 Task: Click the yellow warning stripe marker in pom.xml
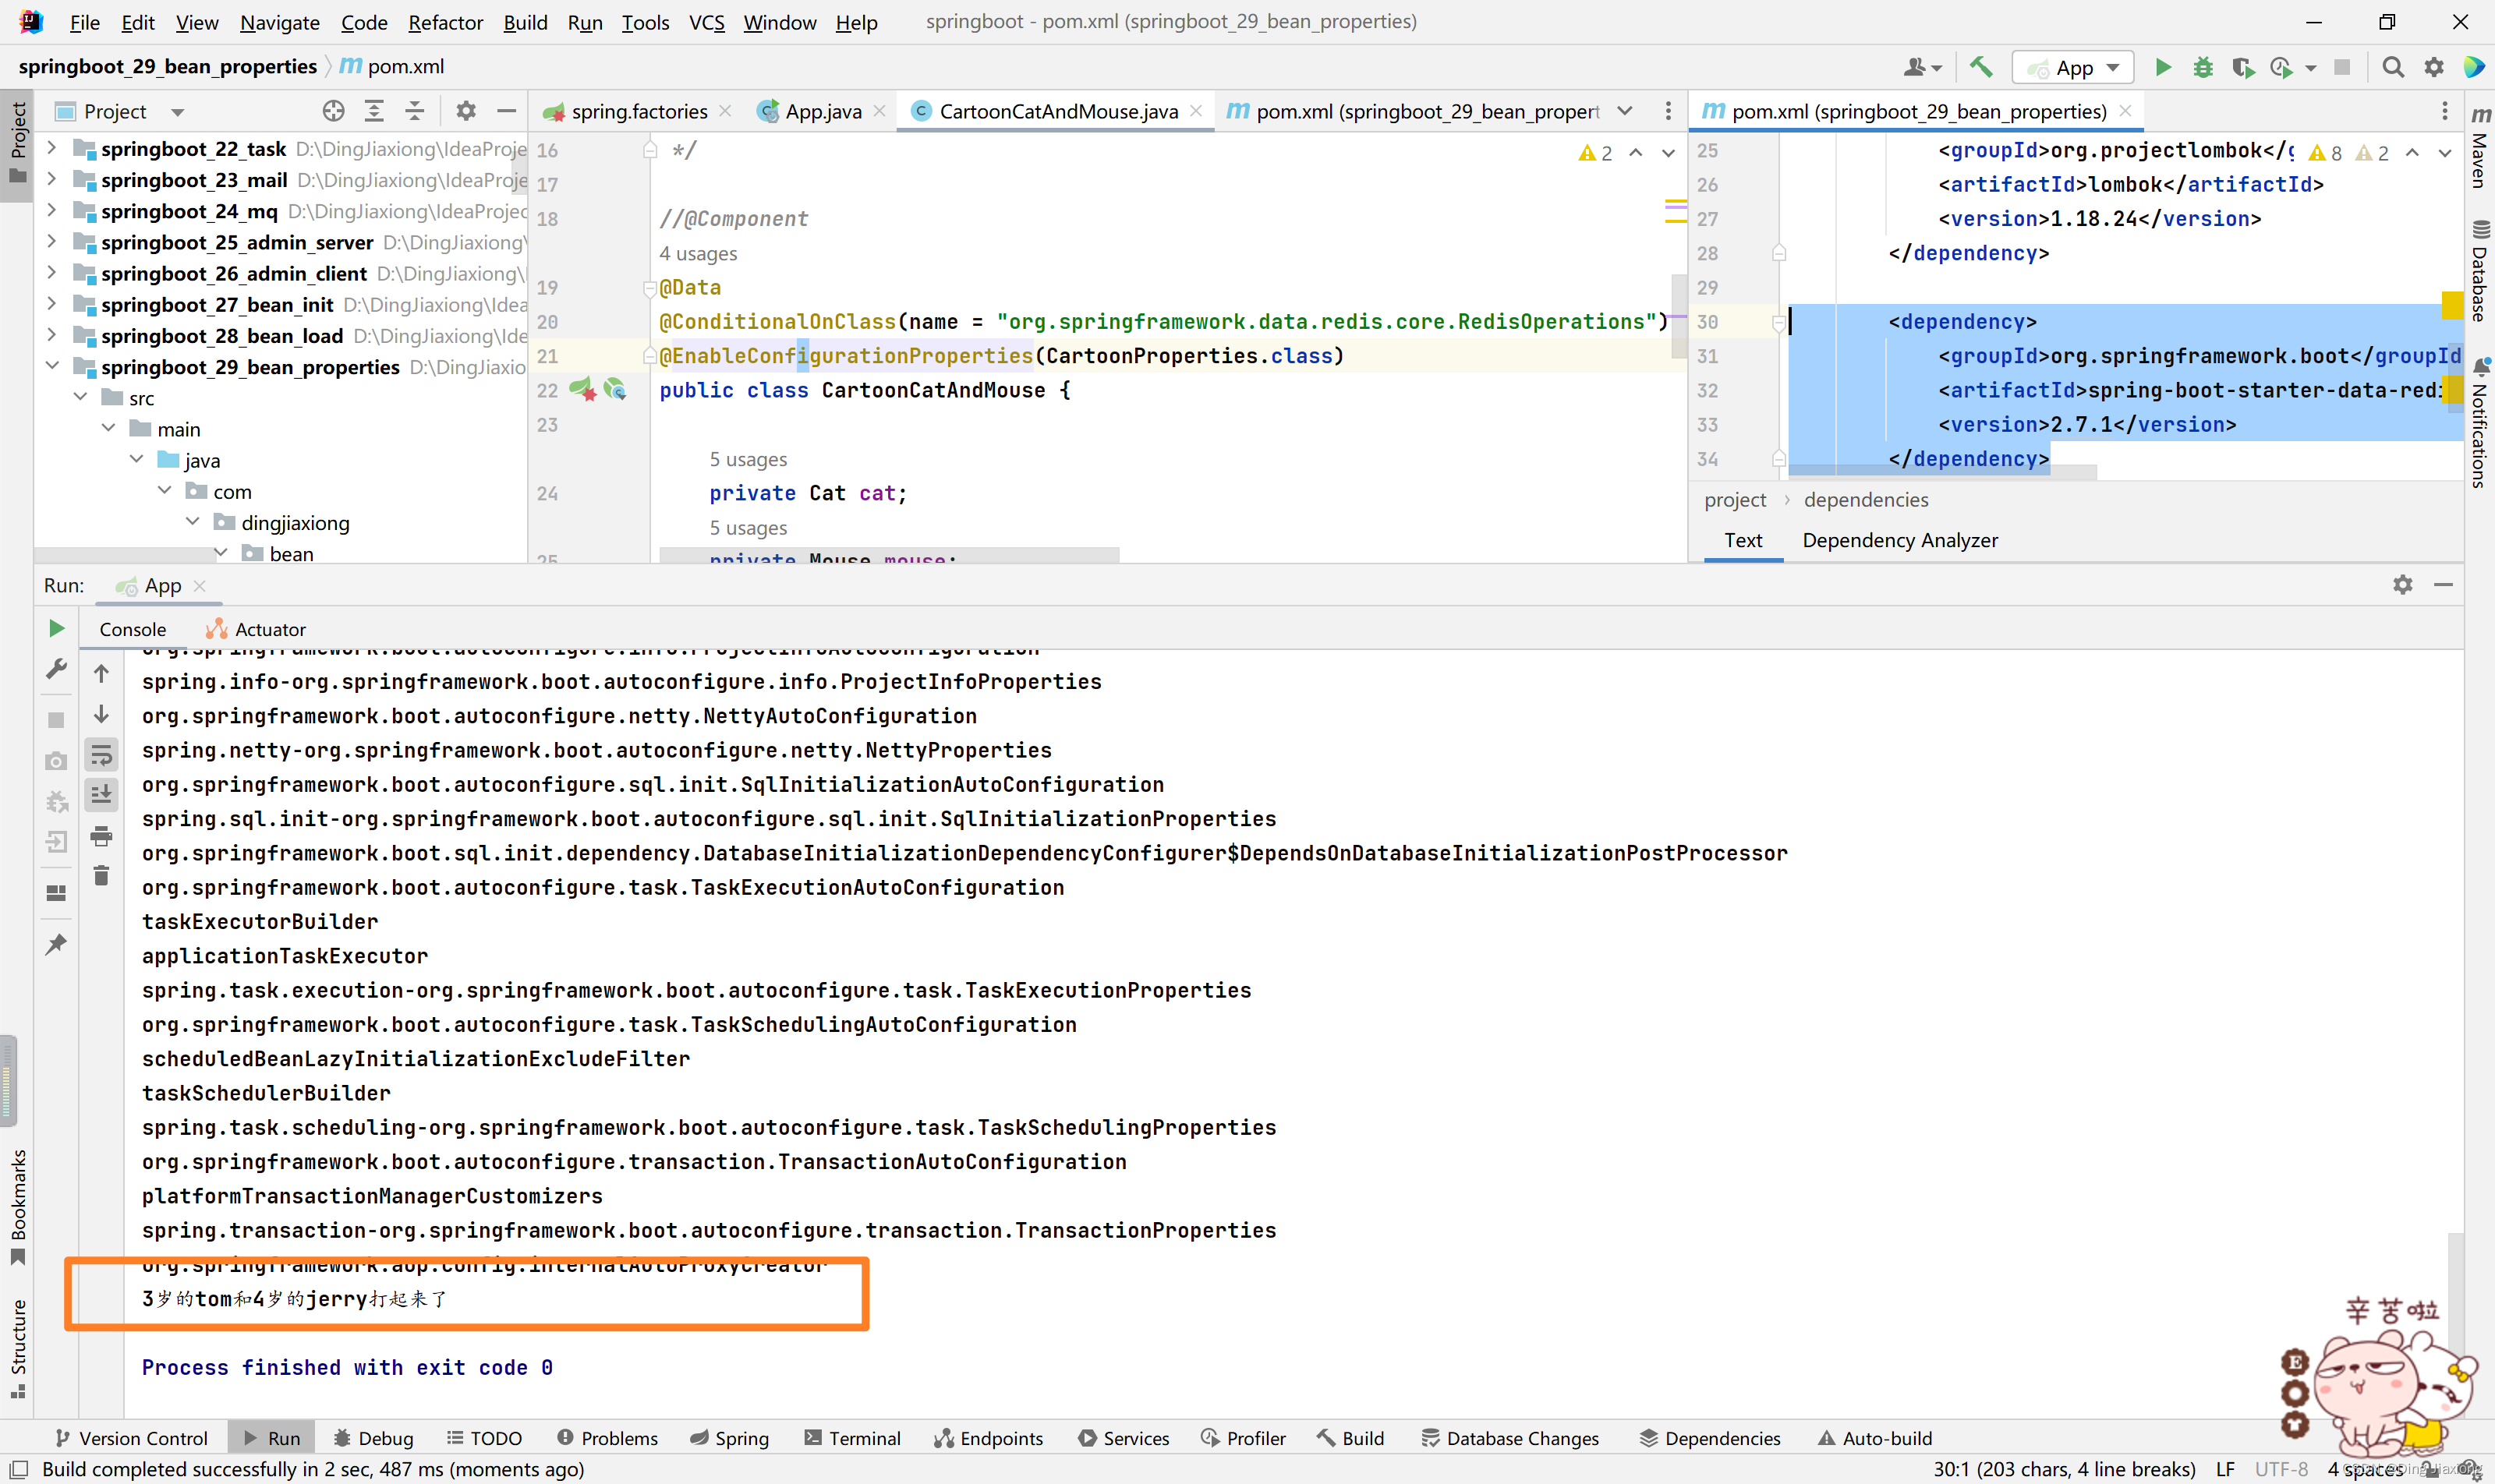click(x=2452, y=305)
